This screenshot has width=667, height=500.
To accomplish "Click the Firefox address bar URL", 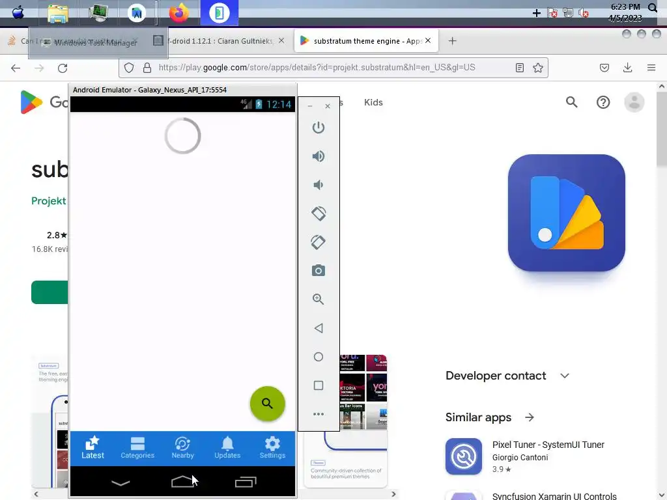I will (x=317, y=68).
